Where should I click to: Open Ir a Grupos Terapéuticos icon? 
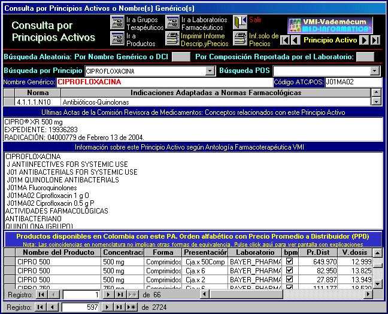117,23
